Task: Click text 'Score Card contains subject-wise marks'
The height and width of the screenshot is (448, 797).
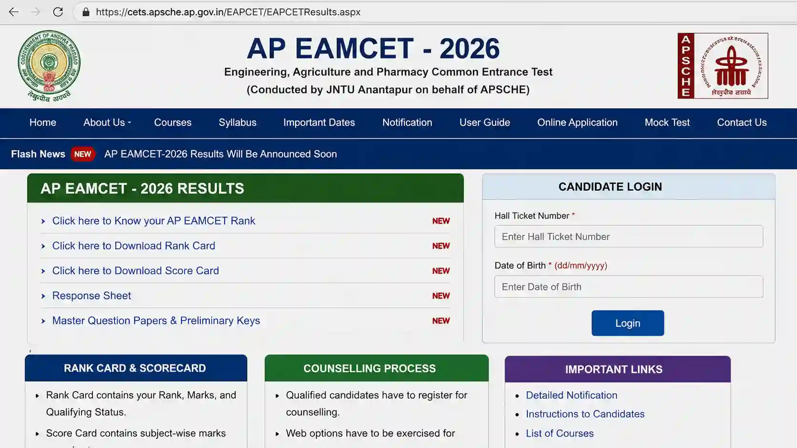Action: point(136,433)
